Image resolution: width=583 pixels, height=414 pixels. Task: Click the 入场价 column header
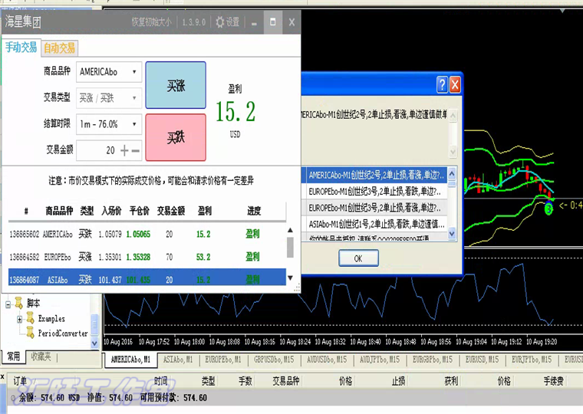click(x=111, y=211)
